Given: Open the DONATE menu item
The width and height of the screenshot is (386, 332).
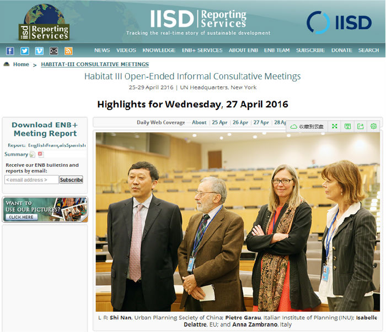Looking at the screenshot, I should (342, 50).
